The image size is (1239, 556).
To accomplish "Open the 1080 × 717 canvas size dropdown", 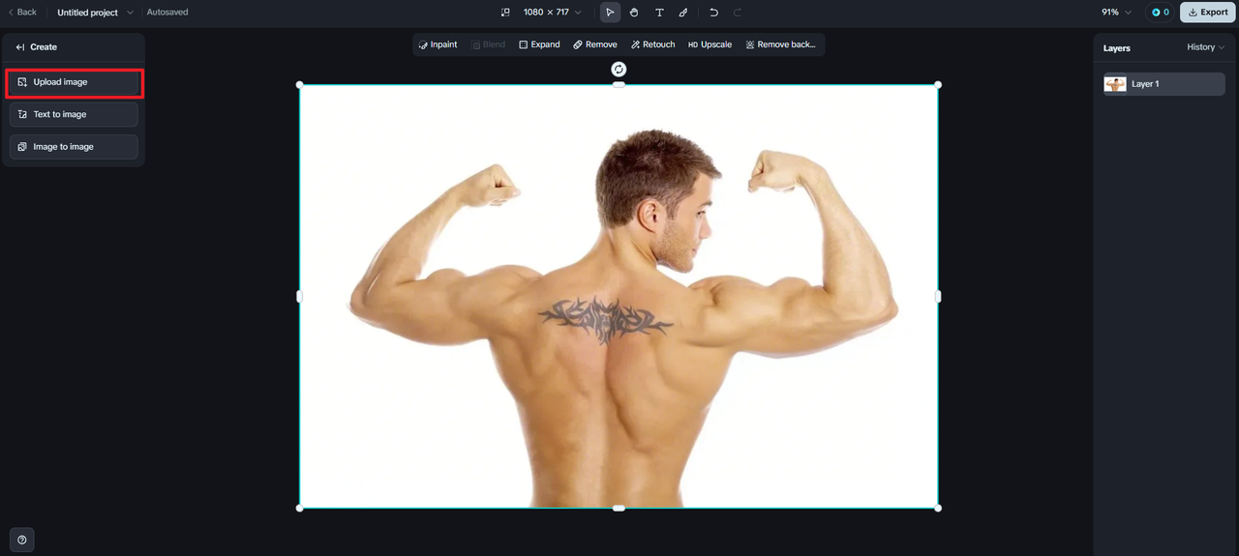I will tap(552, 13).
